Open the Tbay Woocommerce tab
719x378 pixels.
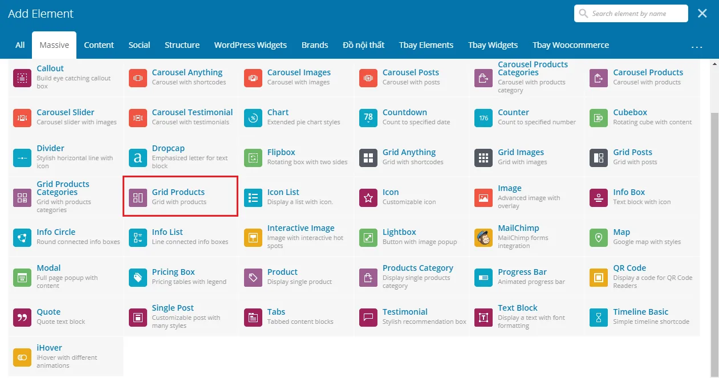click(571, 45)
